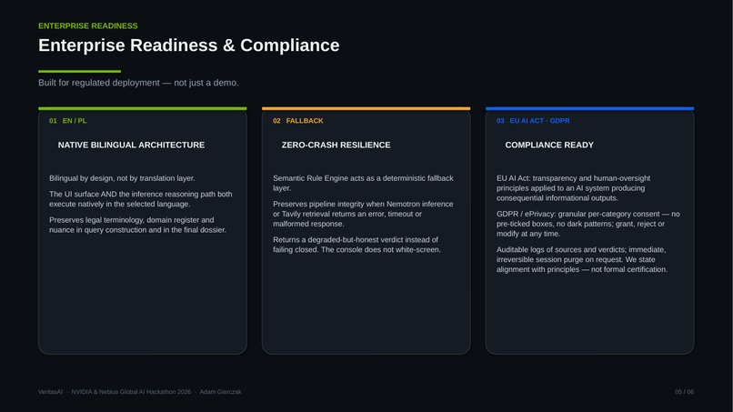Click the 'COMPLIANCE READY' heading
Viewport: 733px width, 412px height.
pos(549,145)
